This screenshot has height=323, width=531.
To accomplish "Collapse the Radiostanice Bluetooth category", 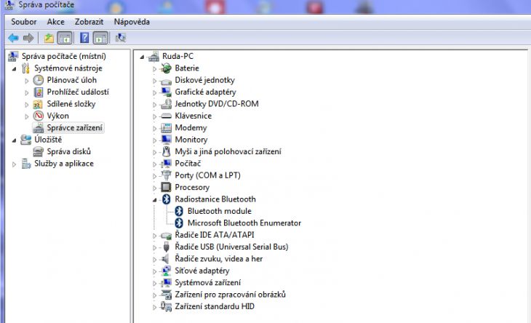I will pos(154,200).
